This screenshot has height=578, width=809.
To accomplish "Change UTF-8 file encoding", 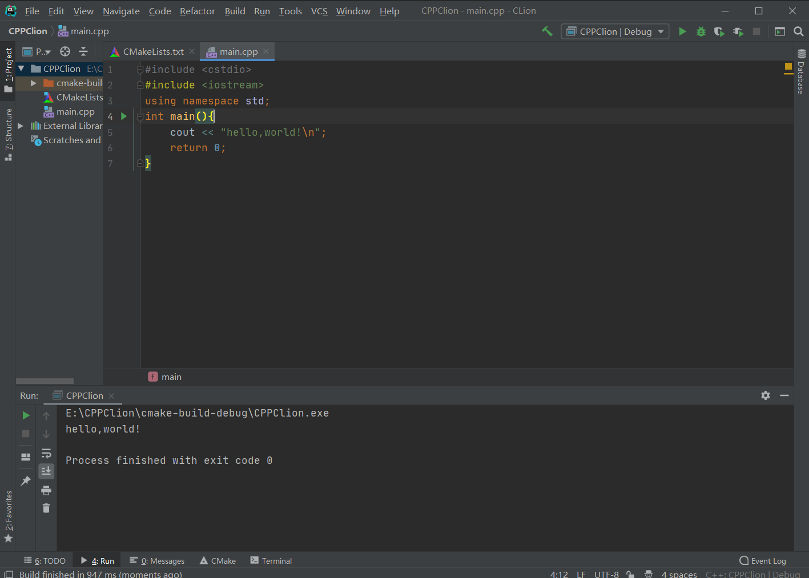I will click(x=606, y=574).
